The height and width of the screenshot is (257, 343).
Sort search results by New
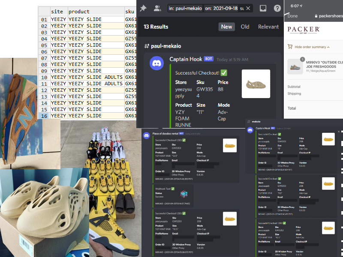(x=226, y=27)
